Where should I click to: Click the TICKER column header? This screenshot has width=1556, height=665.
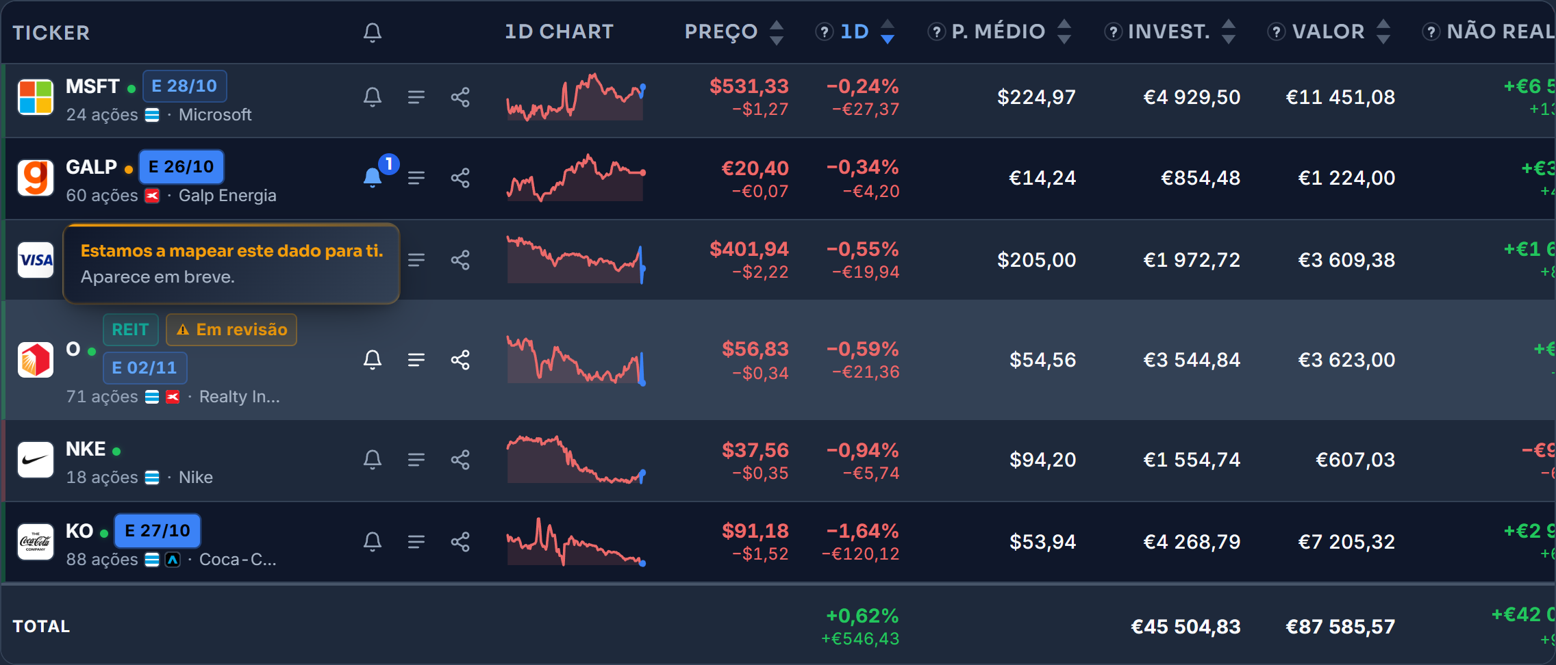click(51, 33)
